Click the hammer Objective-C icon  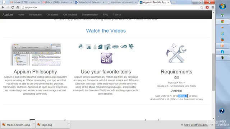pyautogui.click(x=107, y=47)
